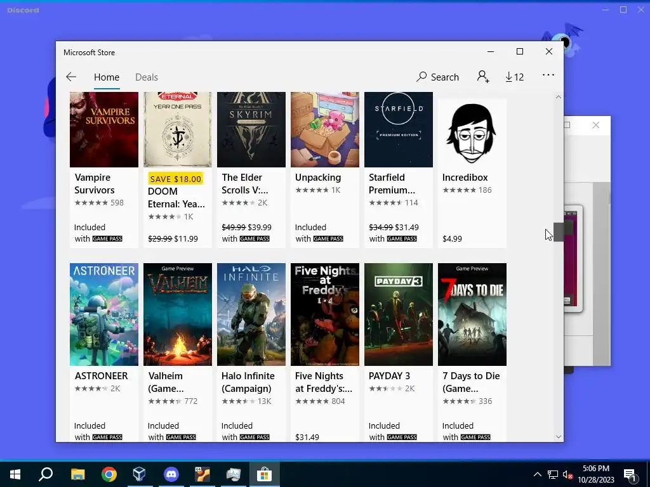Click the Vampire Survivors Game Pass badge
This screenshot has width=650, height=487.
pos(107,239)
